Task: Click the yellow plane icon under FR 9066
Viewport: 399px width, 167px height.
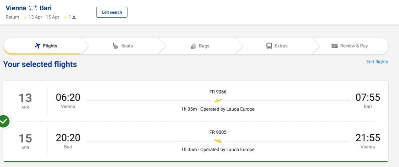Action: tap(218, 101)
